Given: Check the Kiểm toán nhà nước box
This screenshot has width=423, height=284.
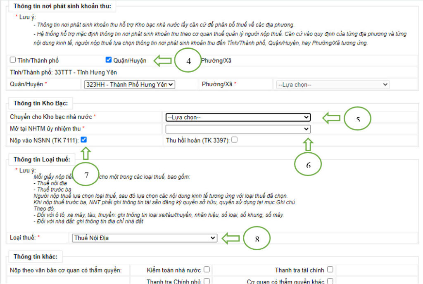Looking at the screenshot, I should coord(207,270).
